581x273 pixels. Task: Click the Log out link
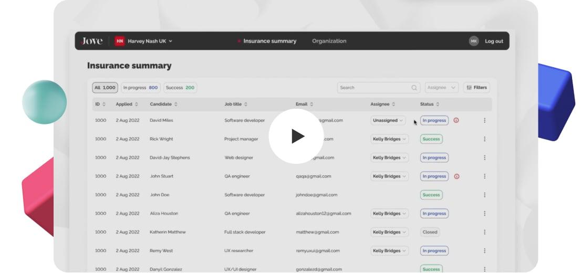click(494, 41)
